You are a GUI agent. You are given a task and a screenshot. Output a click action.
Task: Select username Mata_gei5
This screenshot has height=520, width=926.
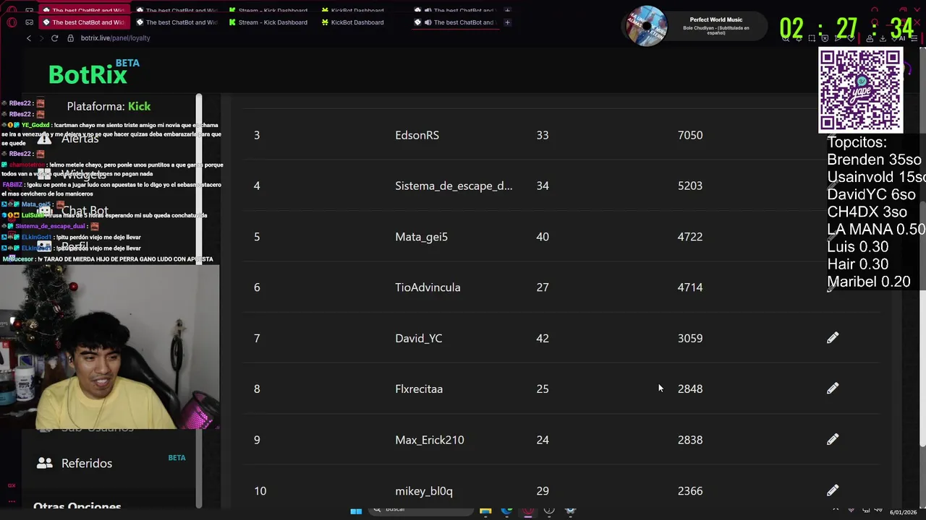421,237
